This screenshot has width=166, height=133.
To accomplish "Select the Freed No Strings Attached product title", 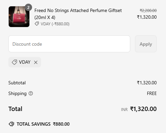I will [78, 14].
